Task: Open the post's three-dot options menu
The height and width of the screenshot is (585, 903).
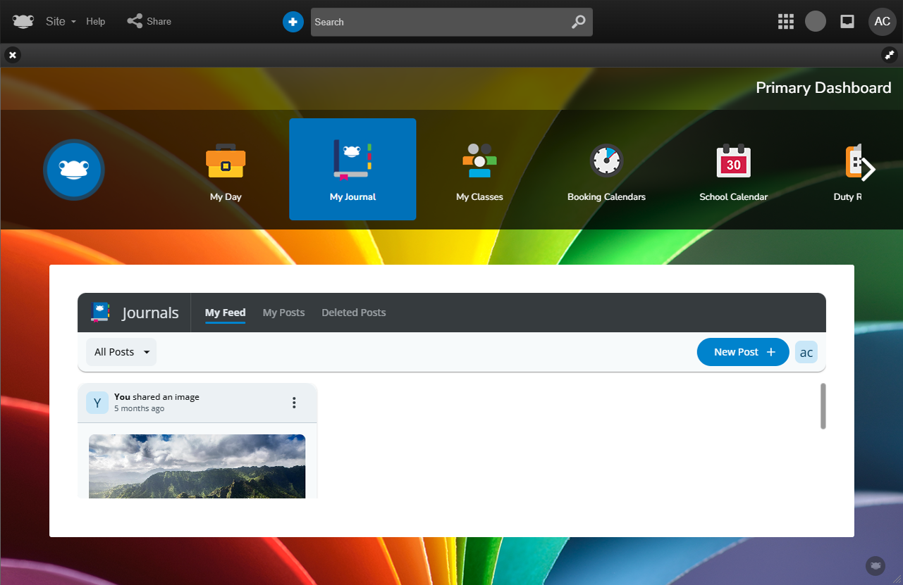Action: tap(294, 403)
